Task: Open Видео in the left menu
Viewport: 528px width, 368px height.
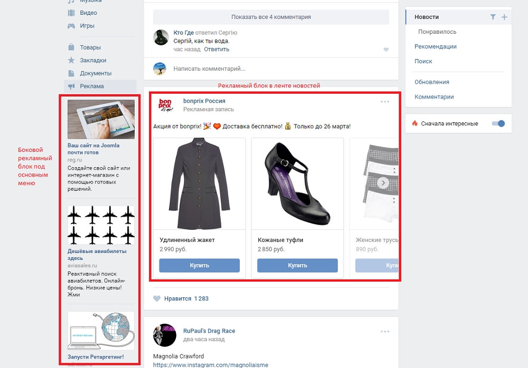Action: 88,13
